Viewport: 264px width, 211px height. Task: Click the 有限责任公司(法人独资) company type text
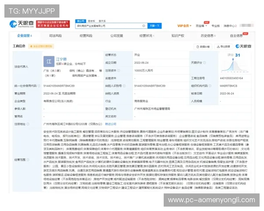[58, 101]
